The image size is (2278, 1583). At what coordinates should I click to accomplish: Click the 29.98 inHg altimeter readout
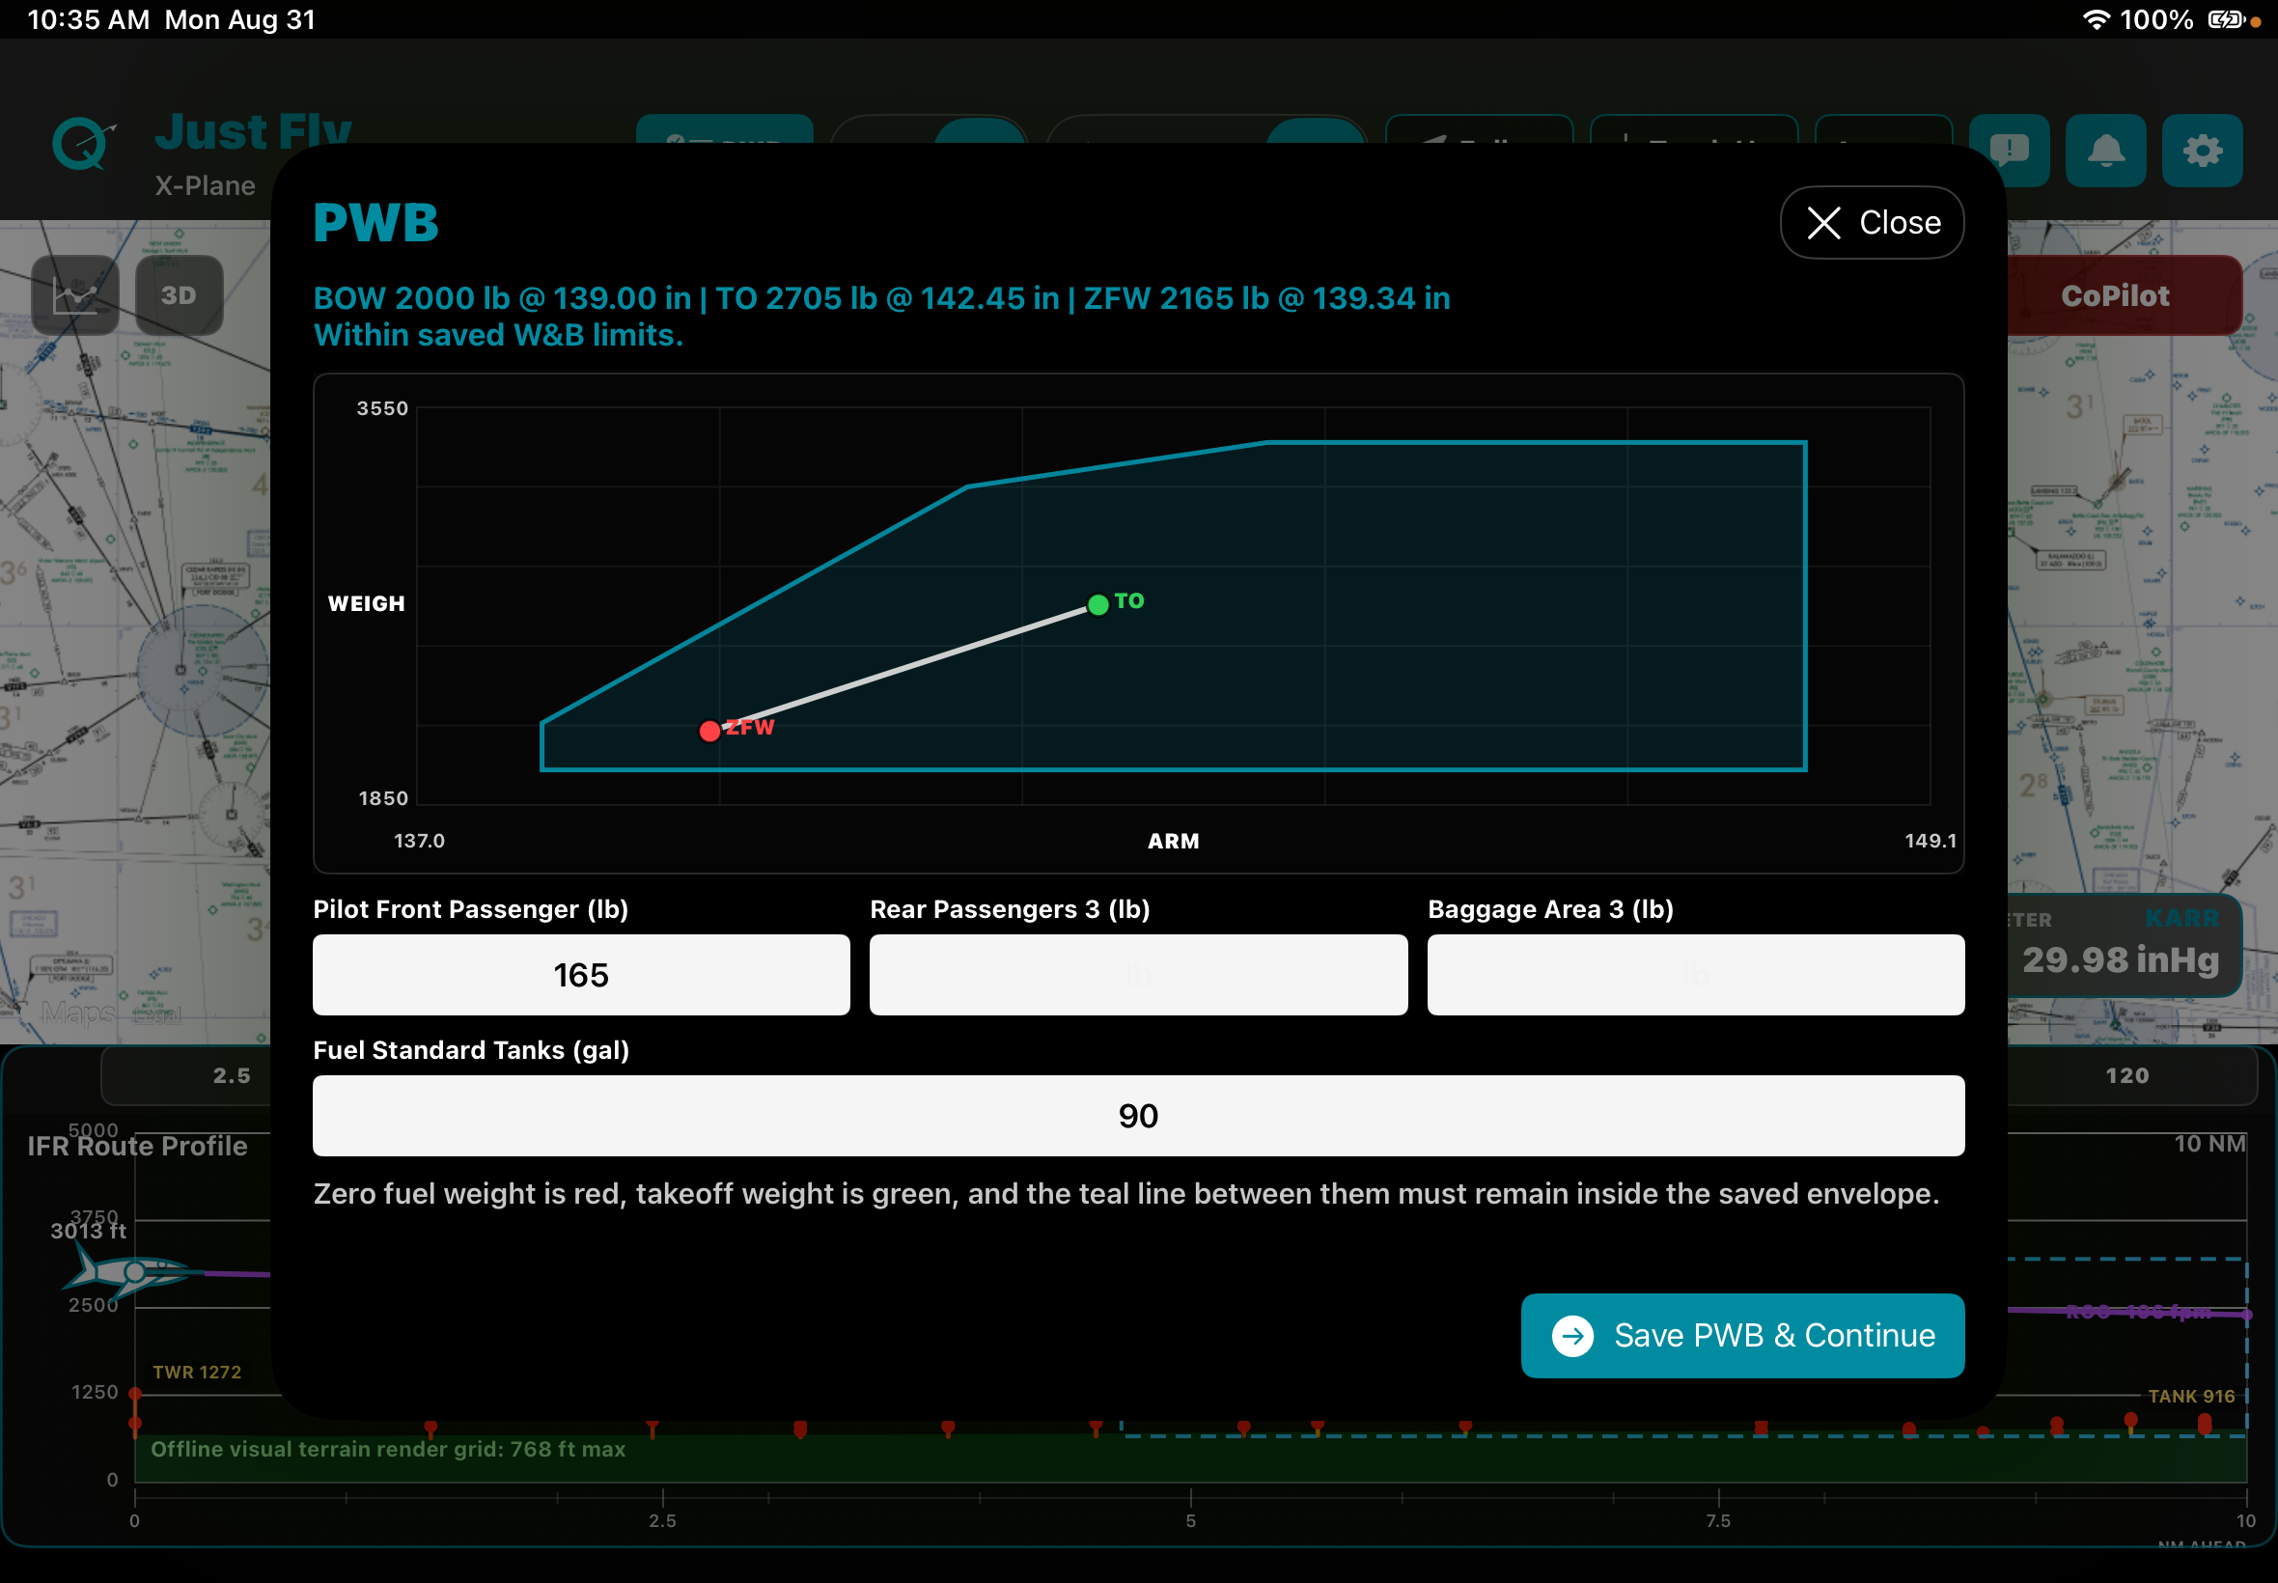2121,959
